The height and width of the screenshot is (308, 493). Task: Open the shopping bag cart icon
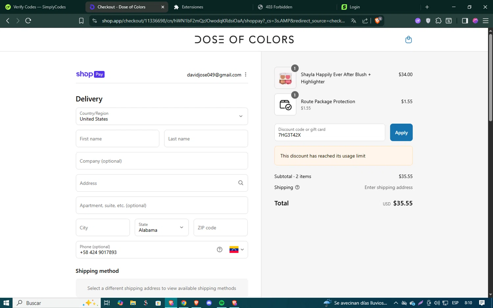click(409, 40)
